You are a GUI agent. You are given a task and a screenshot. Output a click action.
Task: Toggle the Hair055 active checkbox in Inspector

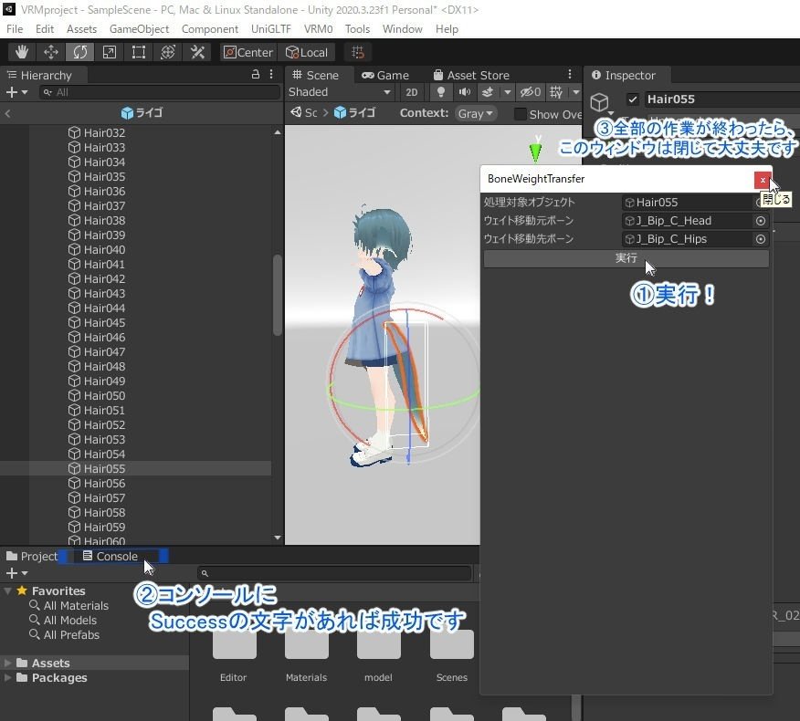pyautogui.click(x=633, y=99)
